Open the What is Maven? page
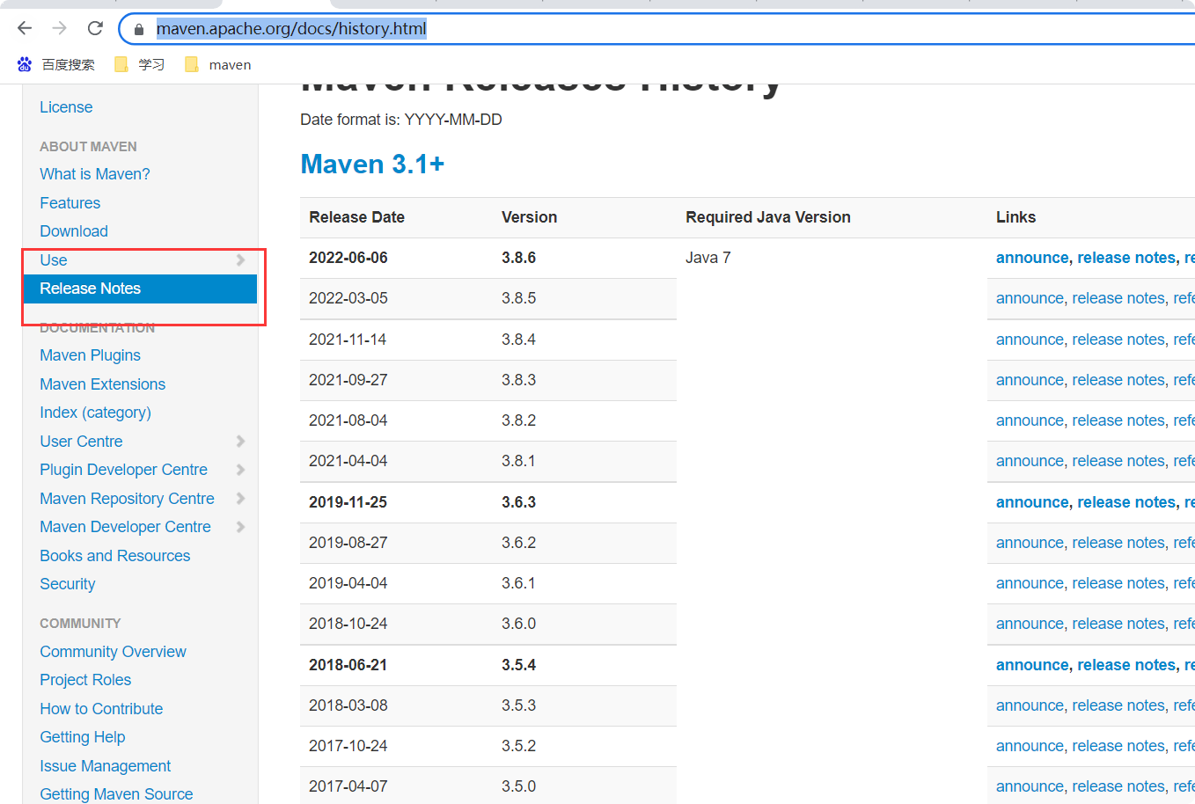Viewport: 1195px width, 804px height. [95, 174]
